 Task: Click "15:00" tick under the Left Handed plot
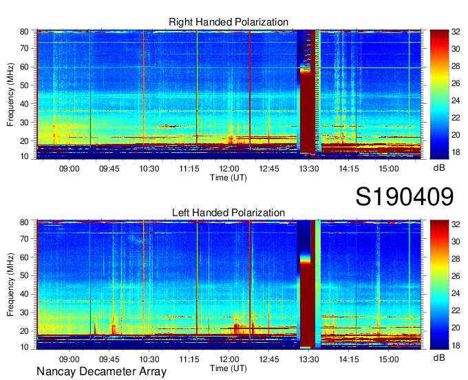tap(389, 359)
